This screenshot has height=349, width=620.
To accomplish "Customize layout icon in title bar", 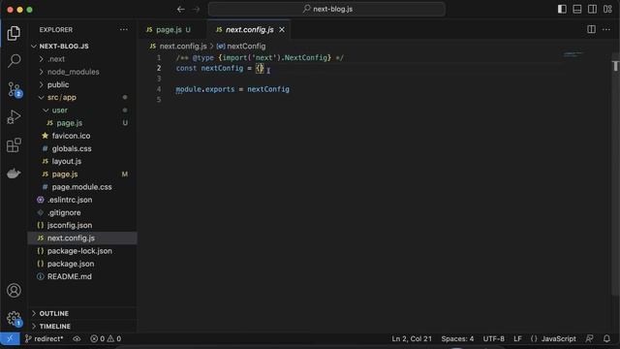I will pos(607,9).
